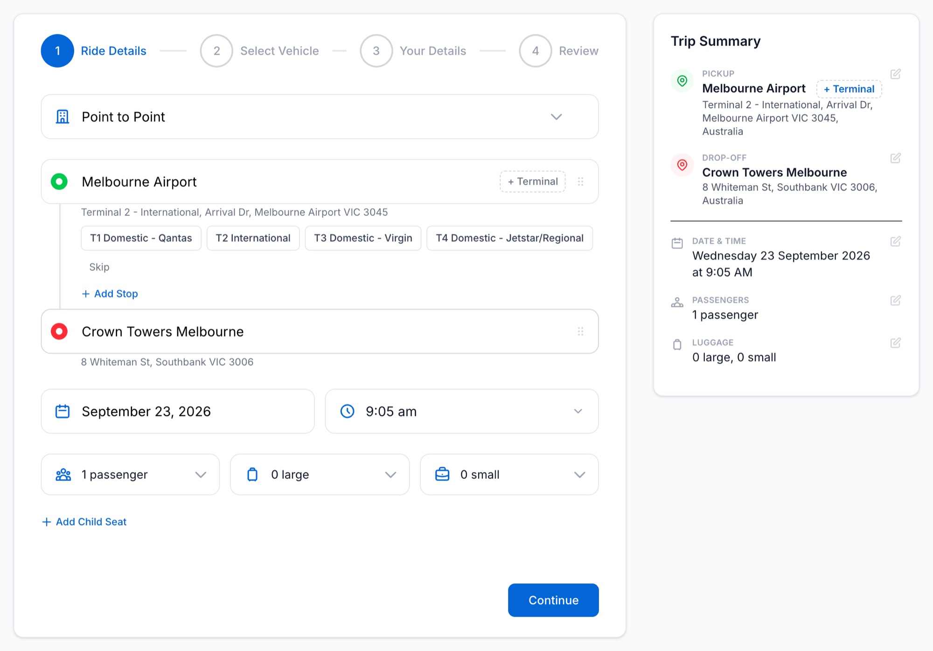Click the green pickup location marker
933x651 pixels.
pos(59,181)
